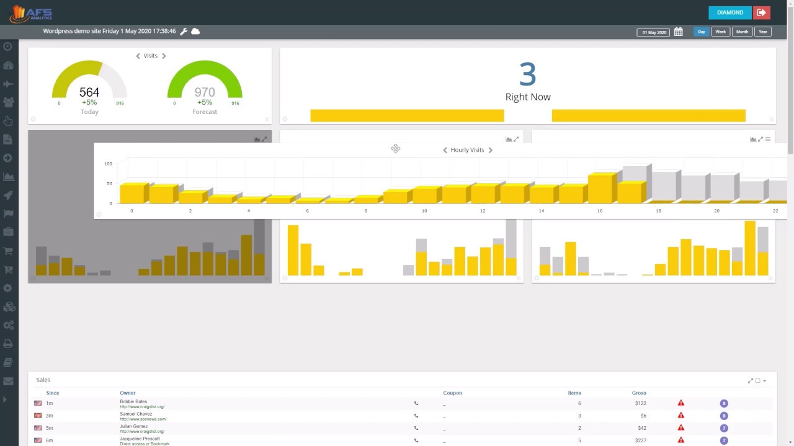Switch chart type on right chart widget
This screenshot has height=446, width=794.
click(x=753, y=139)
